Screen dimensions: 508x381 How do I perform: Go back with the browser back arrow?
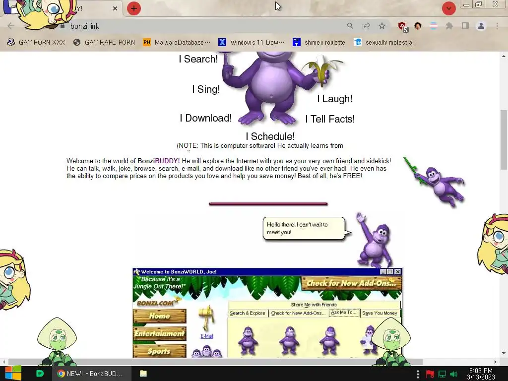[x=11, y=26]
